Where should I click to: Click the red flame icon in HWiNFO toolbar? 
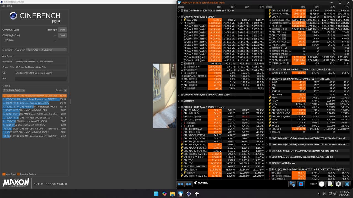tap(301, 184)
